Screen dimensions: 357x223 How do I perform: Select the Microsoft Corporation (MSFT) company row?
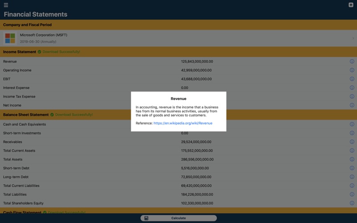[x=178, y=38]
